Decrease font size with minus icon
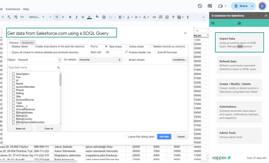The width and height of the screenshot is (269, 163). (50, 17)
